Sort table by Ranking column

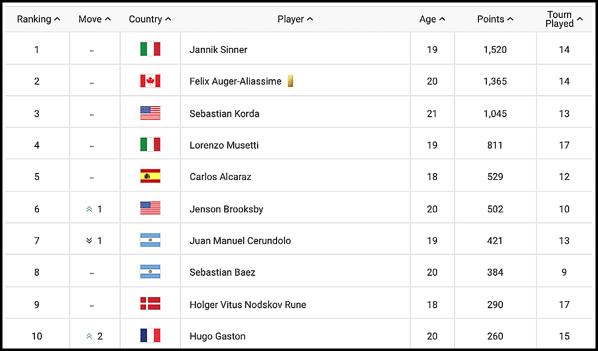(x=38, y=19)
